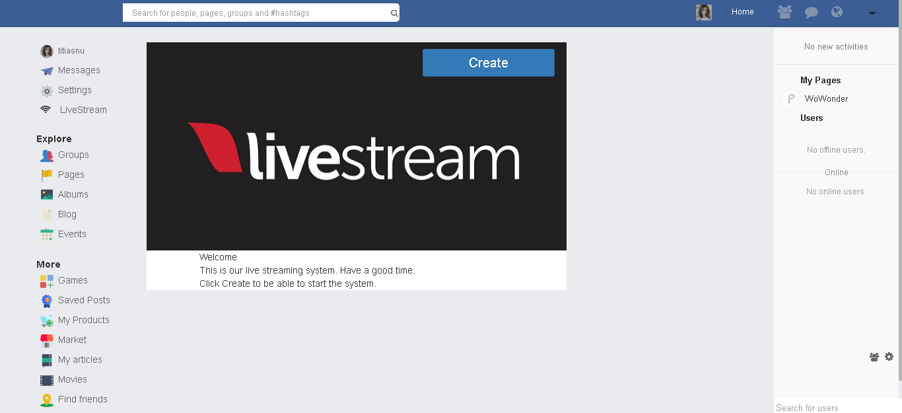The image size is (902, 413).
Task: Click the Saved Posts ribbon icon
Action: 46,301
